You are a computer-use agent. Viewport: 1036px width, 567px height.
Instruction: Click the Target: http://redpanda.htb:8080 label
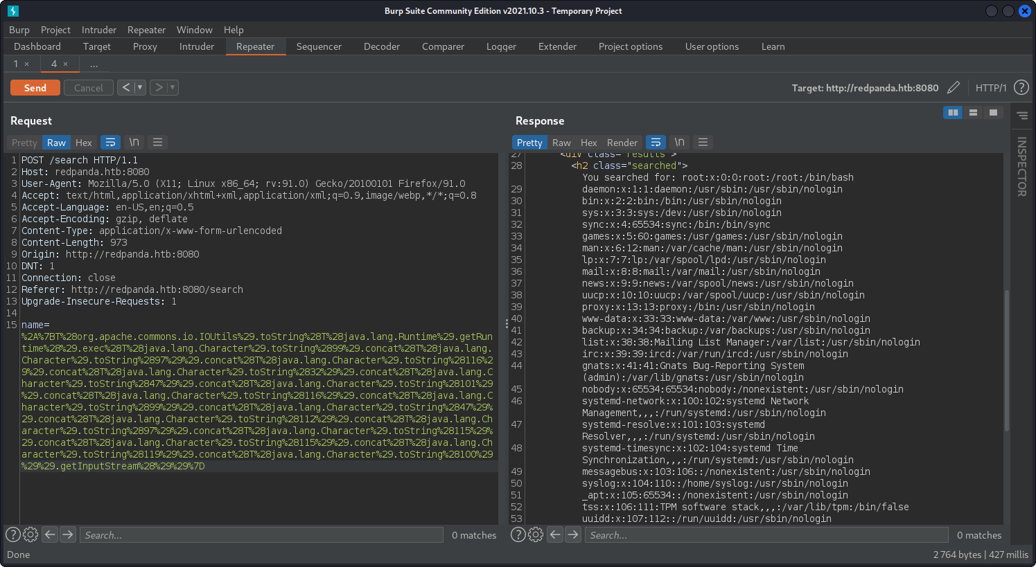pos(865,88)
